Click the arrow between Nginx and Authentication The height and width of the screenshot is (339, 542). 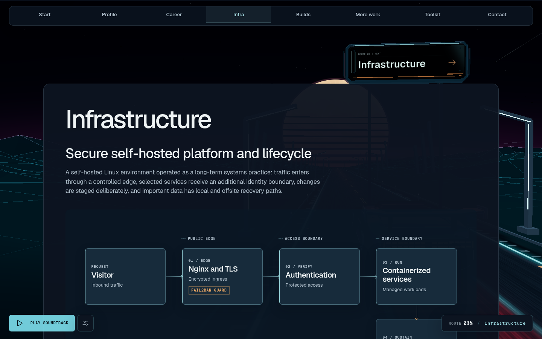tap(271, 276)
